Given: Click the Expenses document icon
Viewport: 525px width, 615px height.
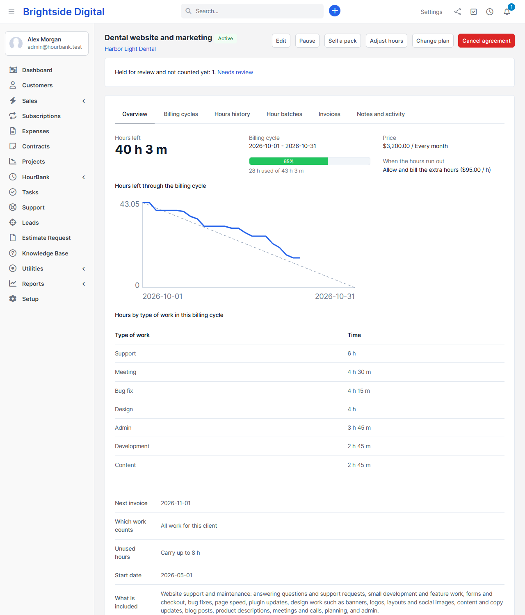Looking at the screenshot, I should click(13, 131).
